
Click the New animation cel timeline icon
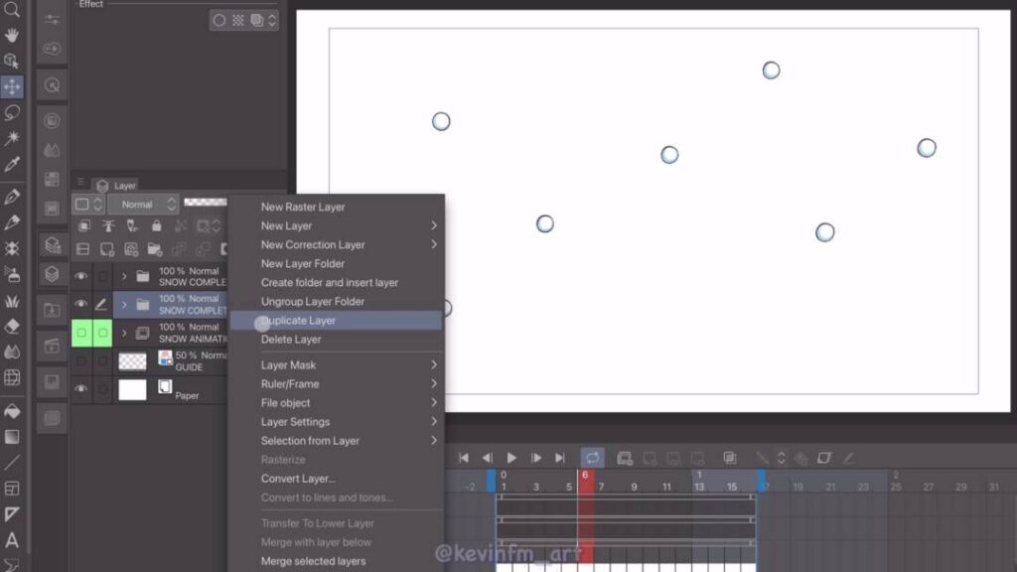[x=625, y=459]
